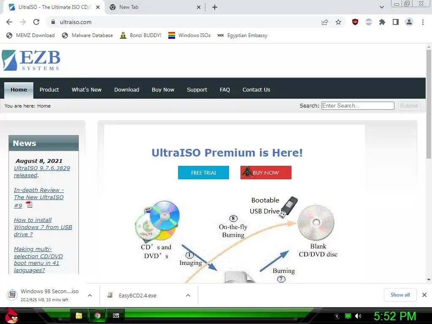
Task: Click the PDF icon beside #9
Action: click(x=29, y=205)
